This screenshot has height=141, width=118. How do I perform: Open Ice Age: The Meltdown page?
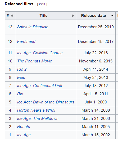[x=38, y=119]
